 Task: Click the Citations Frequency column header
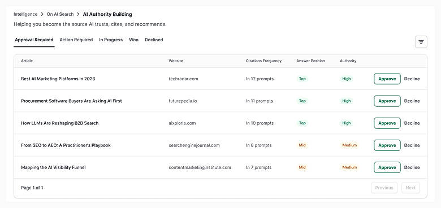(263, 60)
